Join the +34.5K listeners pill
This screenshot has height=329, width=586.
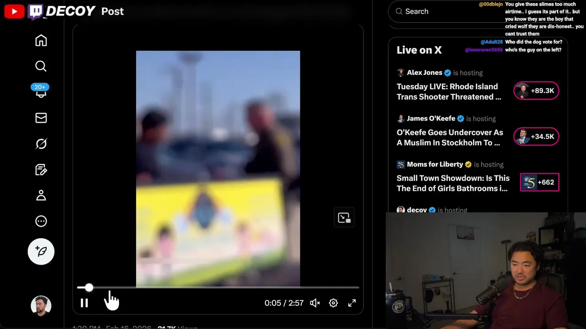536,136
